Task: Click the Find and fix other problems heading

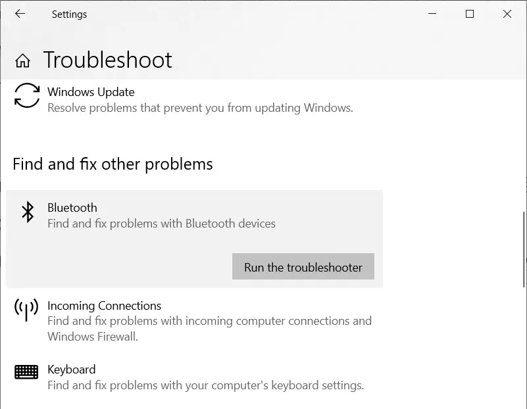Action: [112, 164]
